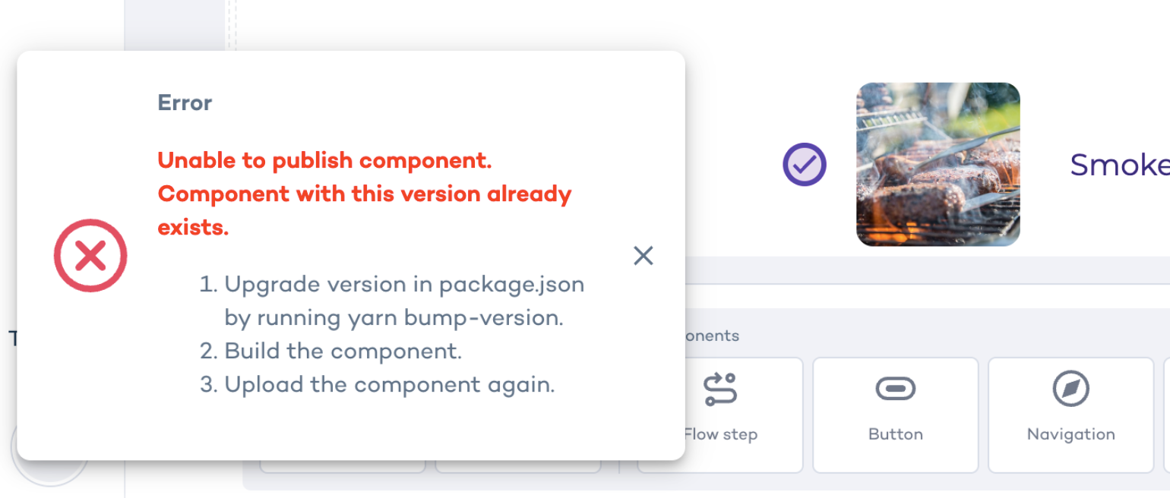This screenshot has height=498, width=1170.
Task: Click the Components section header
Action: [x=714, y=335]
